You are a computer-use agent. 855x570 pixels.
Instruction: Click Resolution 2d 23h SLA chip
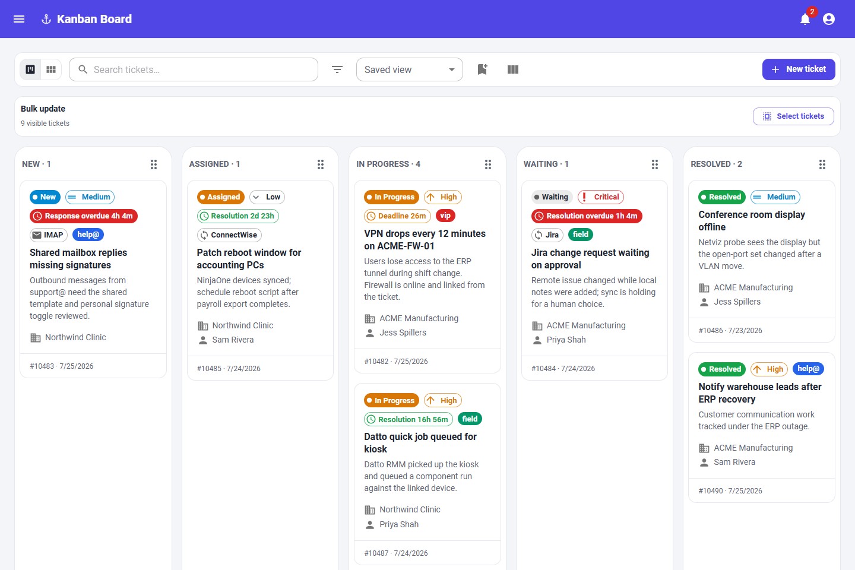tap(237, 216)
